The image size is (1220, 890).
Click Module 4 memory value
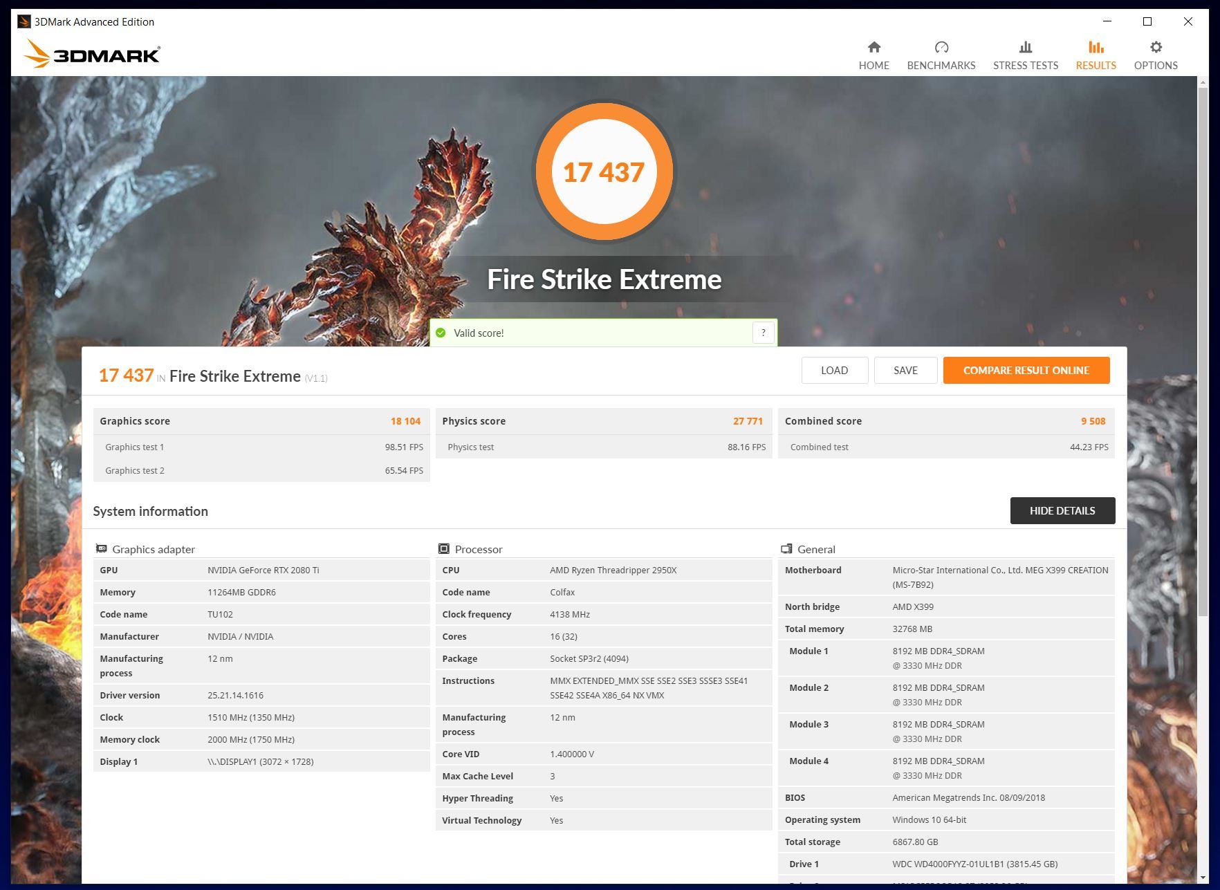938,768
